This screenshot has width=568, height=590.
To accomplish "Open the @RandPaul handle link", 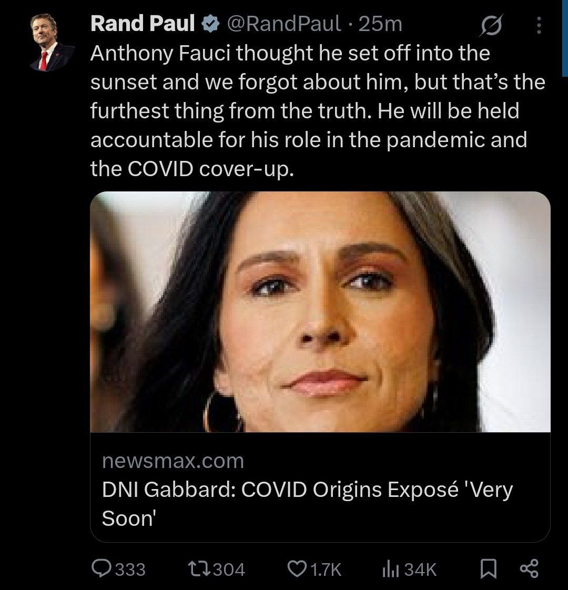I will pyautogui.click(x=283, y=24).
